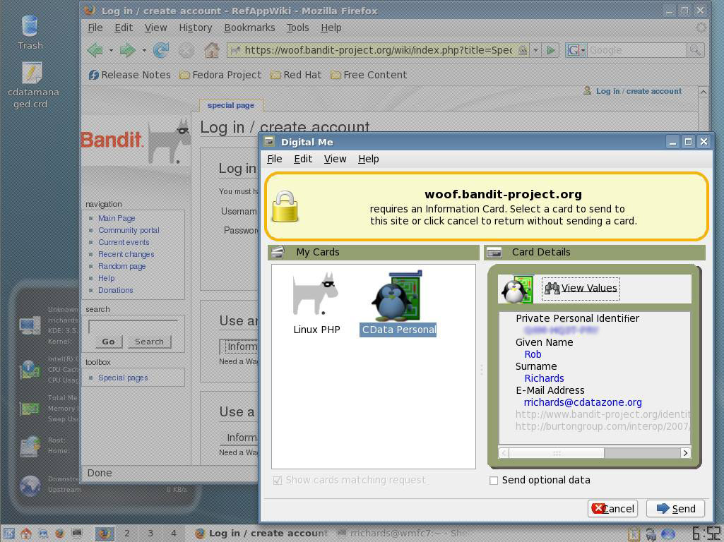Click Firefox Stop icon
724x542 pixels.
(x=186, y=50)
